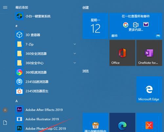Select the 3D 查看器 label
This screenshot has height=132, width=164.
(x=33, y=35)
